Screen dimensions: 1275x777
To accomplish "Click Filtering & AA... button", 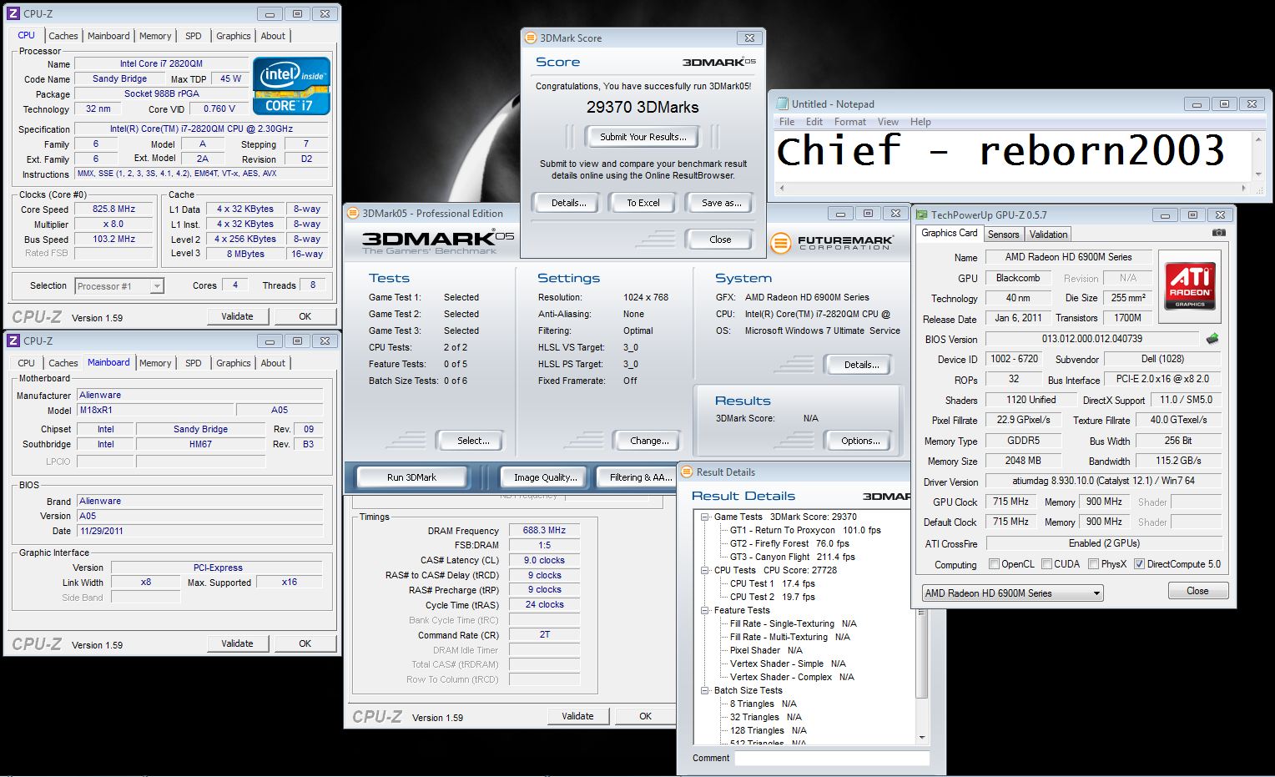I will point(639,477).
